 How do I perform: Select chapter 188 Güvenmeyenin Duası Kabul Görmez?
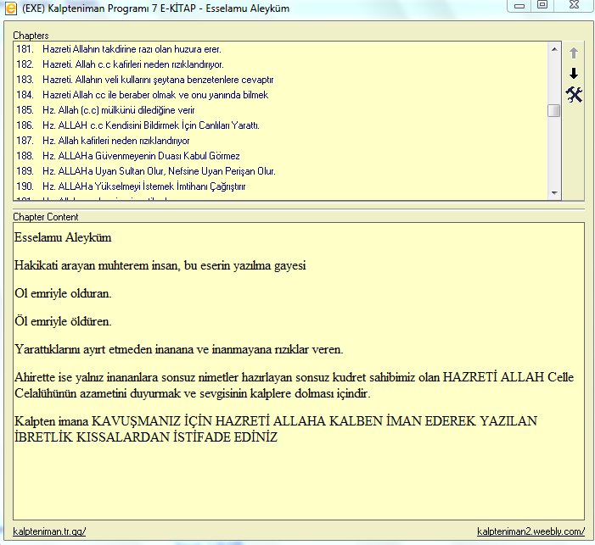click(x=281, y=156)
